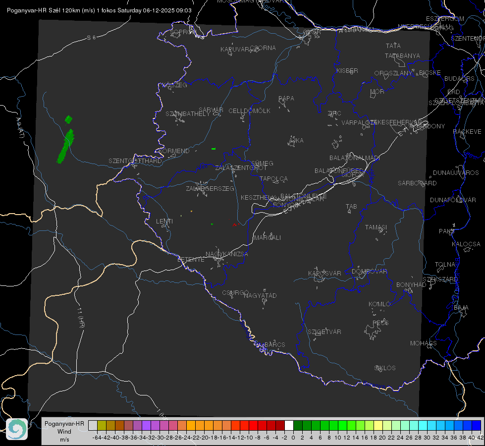Click the SZENTGOTTHARD city label
The image size is (485, 446).
[x=135, y=161]
